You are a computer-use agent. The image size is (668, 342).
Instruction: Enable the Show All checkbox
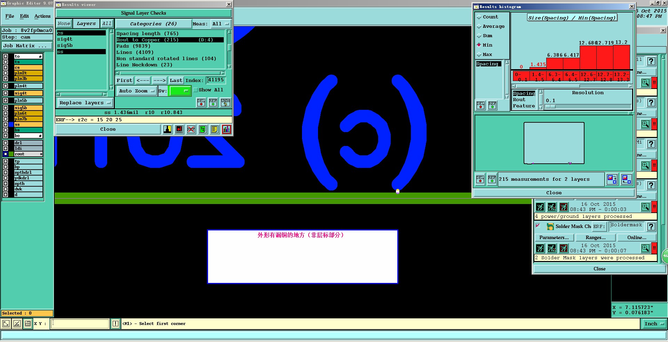[196, 90]
